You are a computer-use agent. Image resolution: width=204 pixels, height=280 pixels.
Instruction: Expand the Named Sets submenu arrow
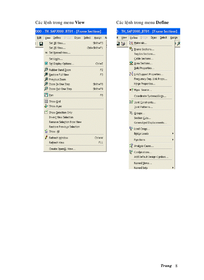click(x=173, y=168)
